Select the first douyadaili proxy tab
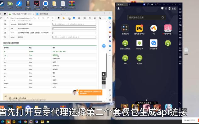 [21, 14]
